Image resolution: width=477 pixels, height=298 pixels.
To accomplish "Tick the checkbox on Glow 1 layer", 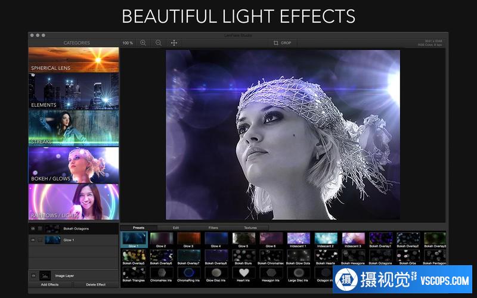I will point(40,240).
